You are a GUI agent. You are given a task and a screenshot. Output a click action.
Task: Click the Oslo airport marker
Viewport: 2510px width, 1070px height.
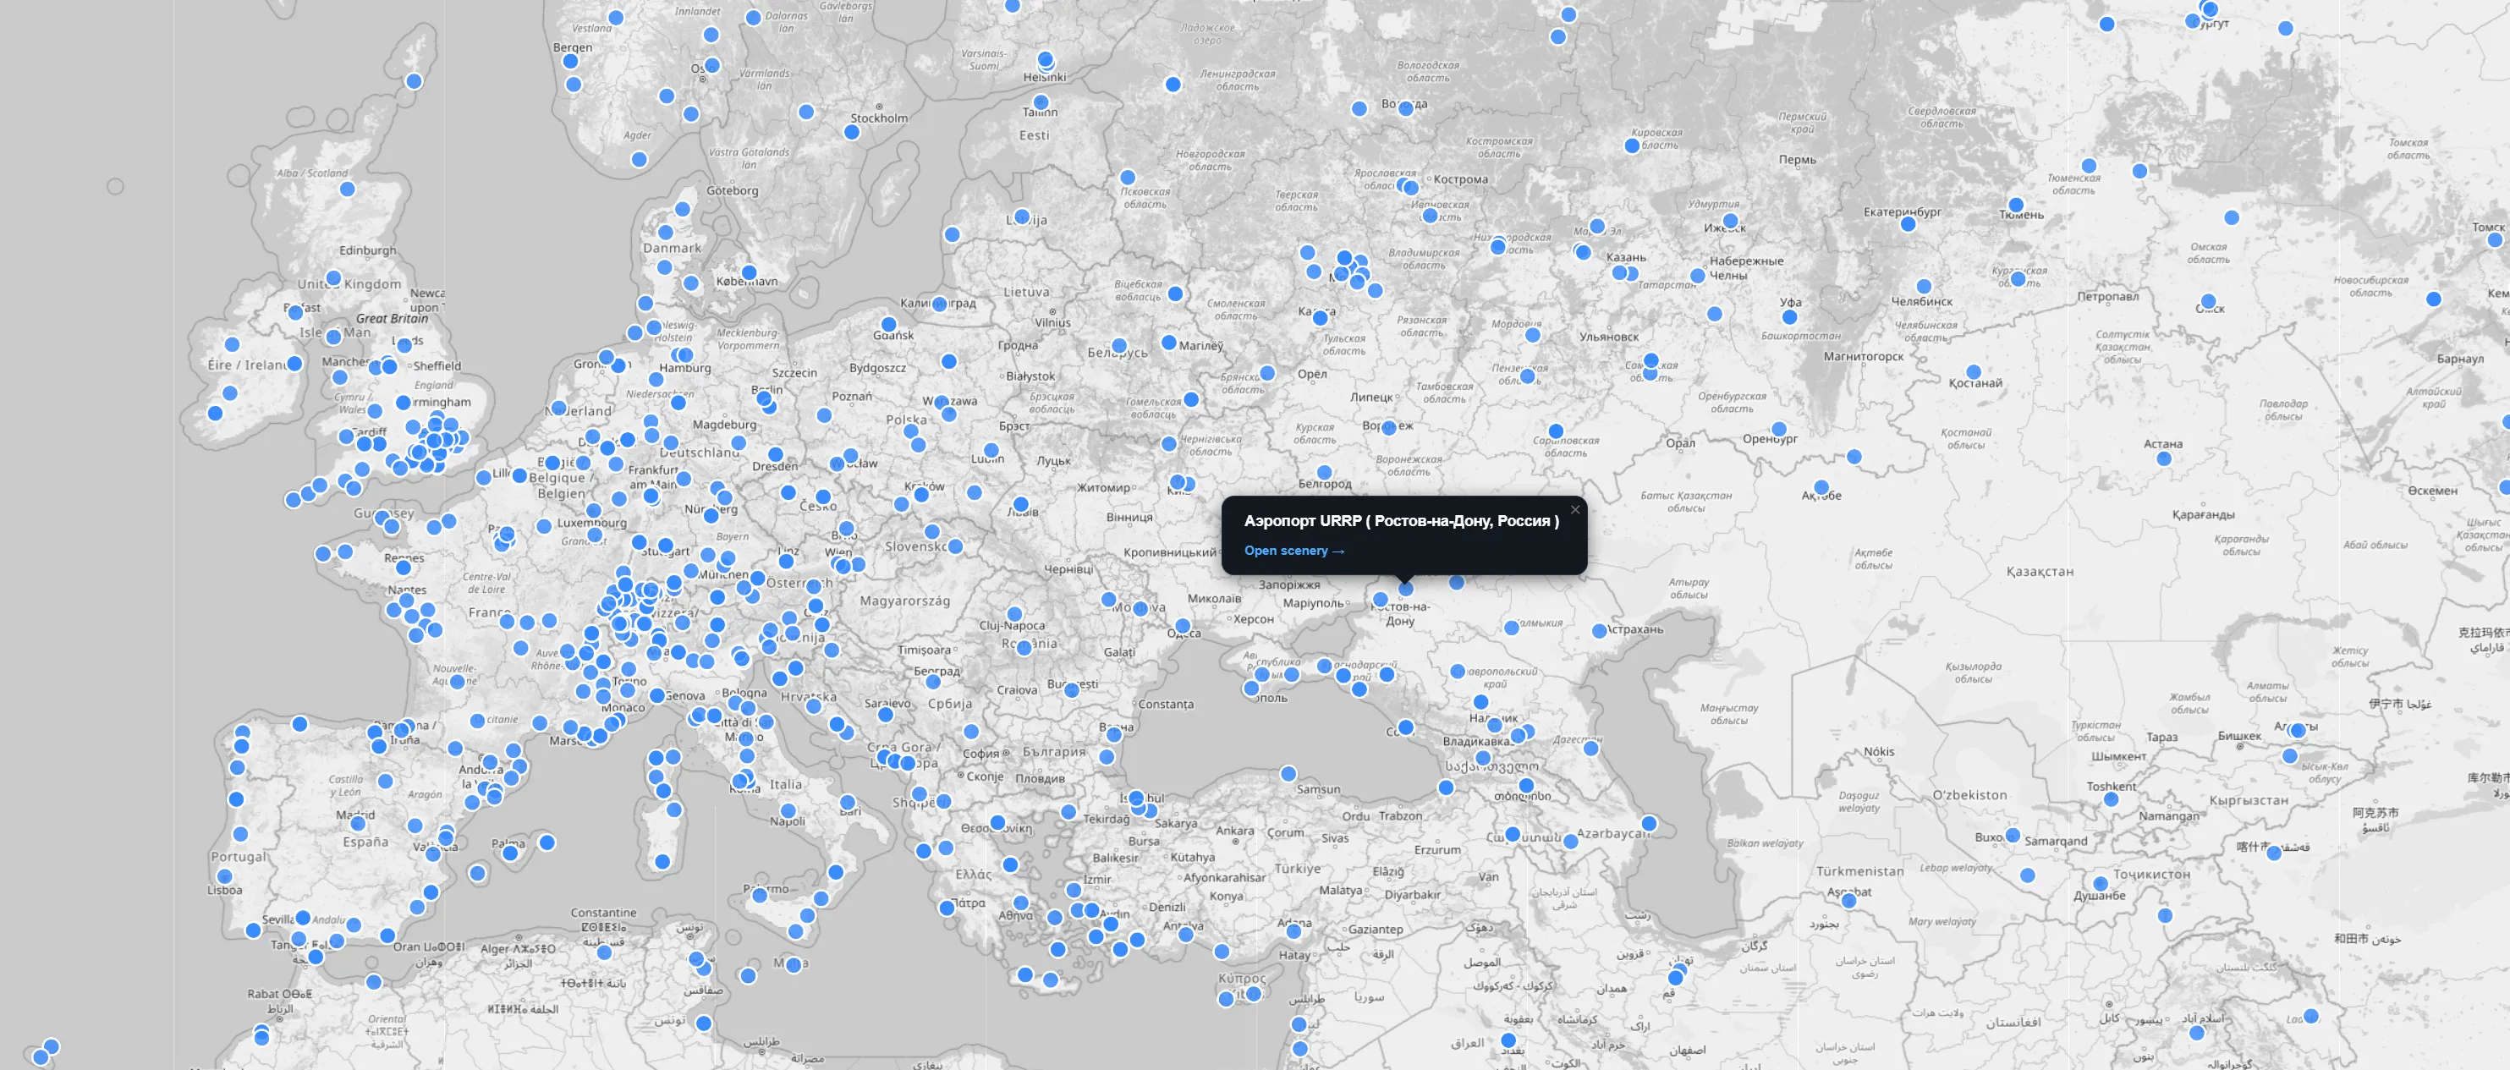(712, 65)
